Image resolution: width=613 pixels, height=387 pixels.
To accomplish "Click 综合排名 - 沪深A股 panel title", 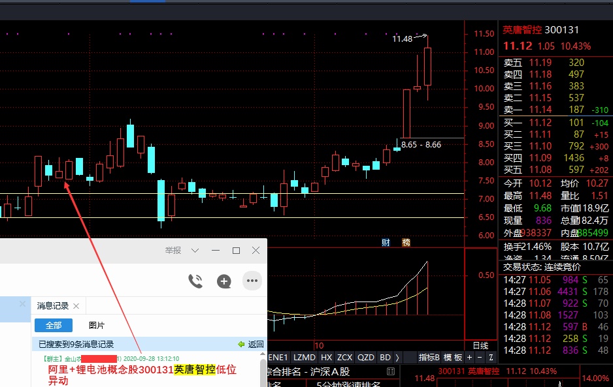I will pyautogui.click(x=308, y=372).
